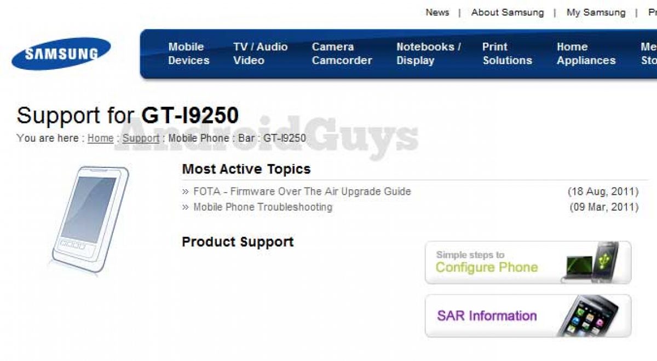Image resolution: width=657 pixels, height=361 pixels.
Task: Click the News link at top
Action: click(437, 12)
